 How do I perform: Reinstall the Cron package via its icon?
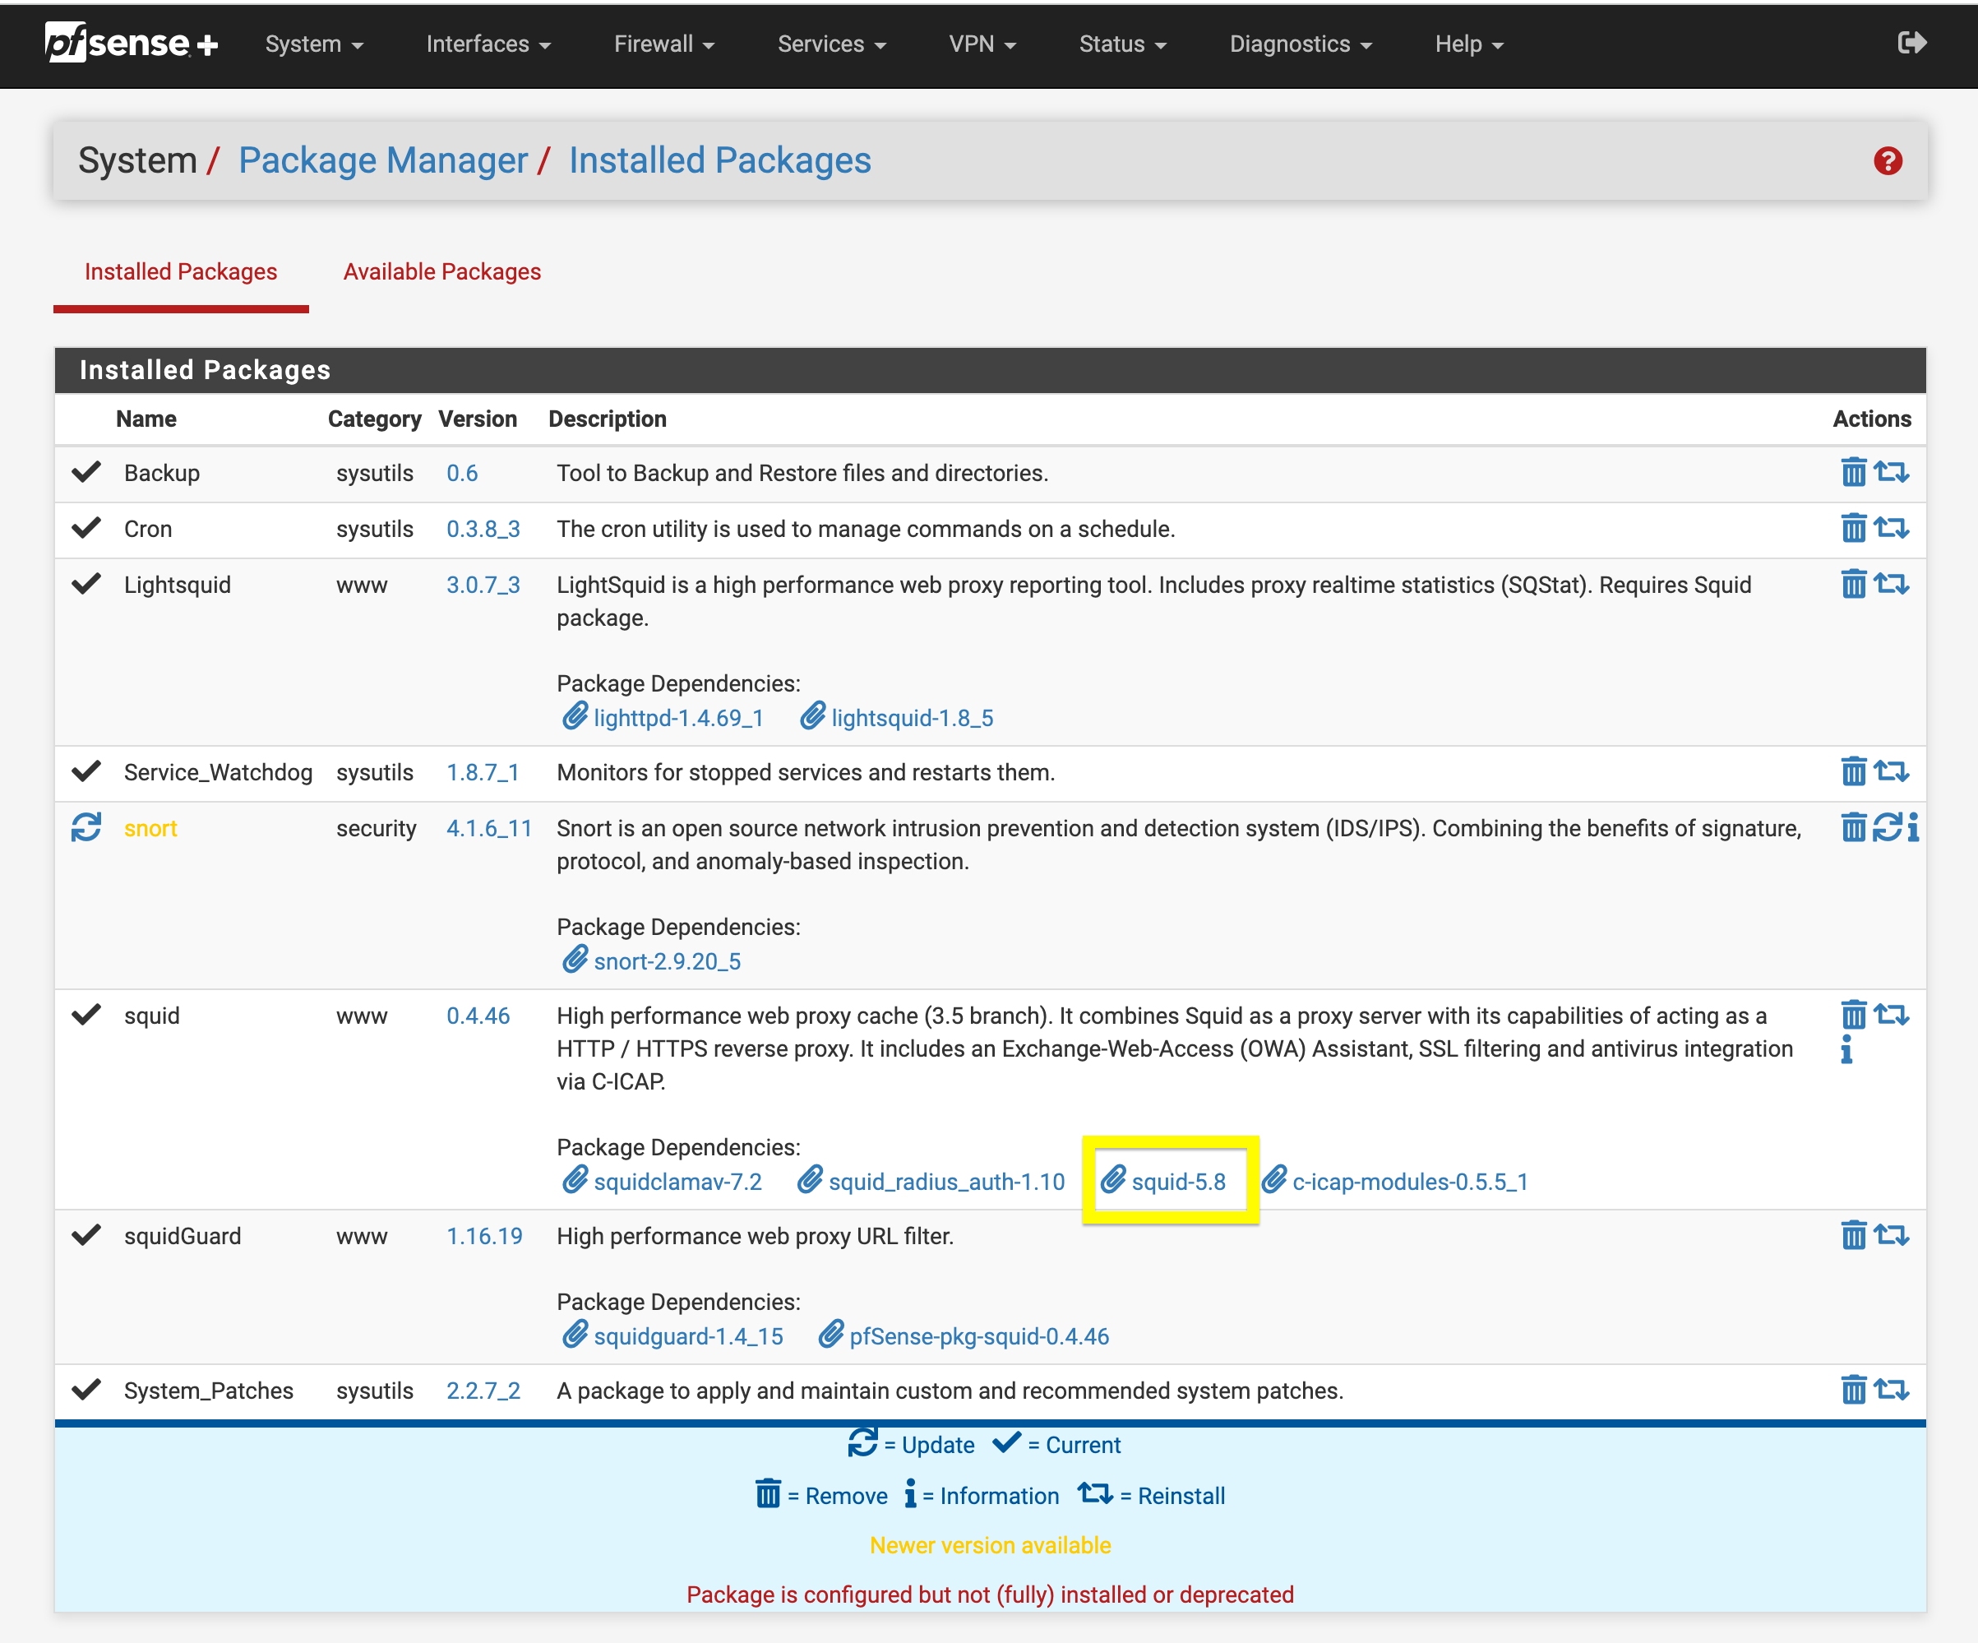[1890, 528]
